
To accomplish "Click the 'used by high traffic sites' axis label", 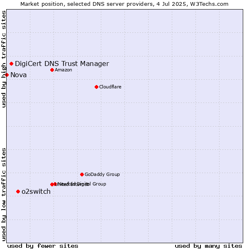I will click(x=4, y=59).
